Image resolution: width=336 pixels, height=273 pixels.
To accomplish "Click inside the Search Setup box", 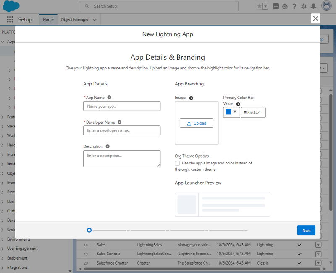I will [158, 6].
